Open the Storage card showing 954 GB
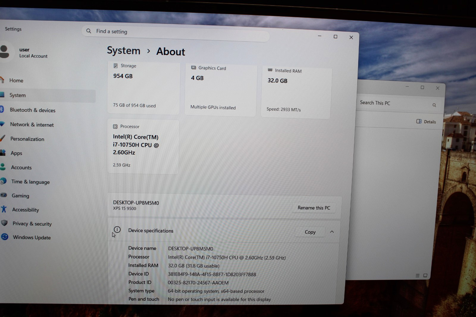This screenshot has height=317, width=476. (x=143, y=88)
